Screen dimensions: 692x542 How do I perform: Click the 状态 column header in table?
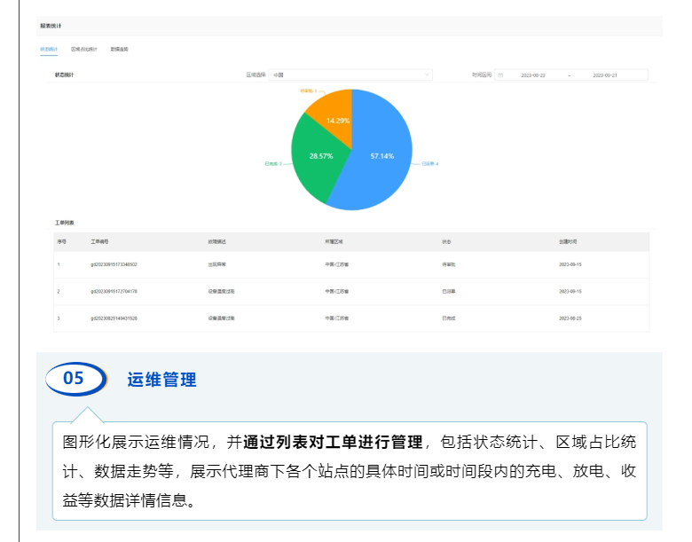coord(447,241)
